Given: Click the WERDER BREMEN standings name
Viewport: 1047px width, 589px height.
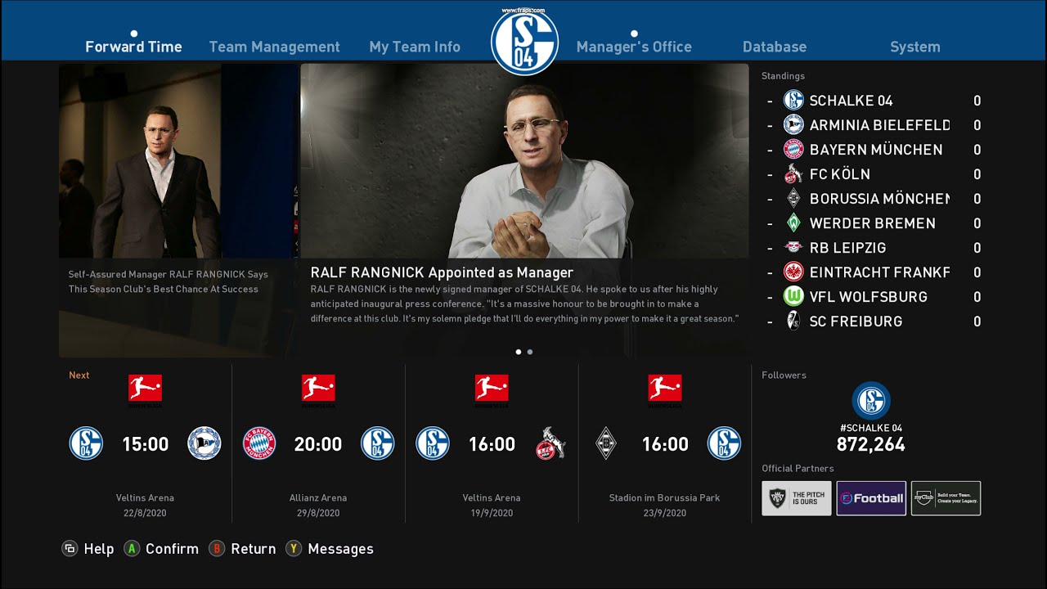Looking at the screenshot, I should [872, 223].
